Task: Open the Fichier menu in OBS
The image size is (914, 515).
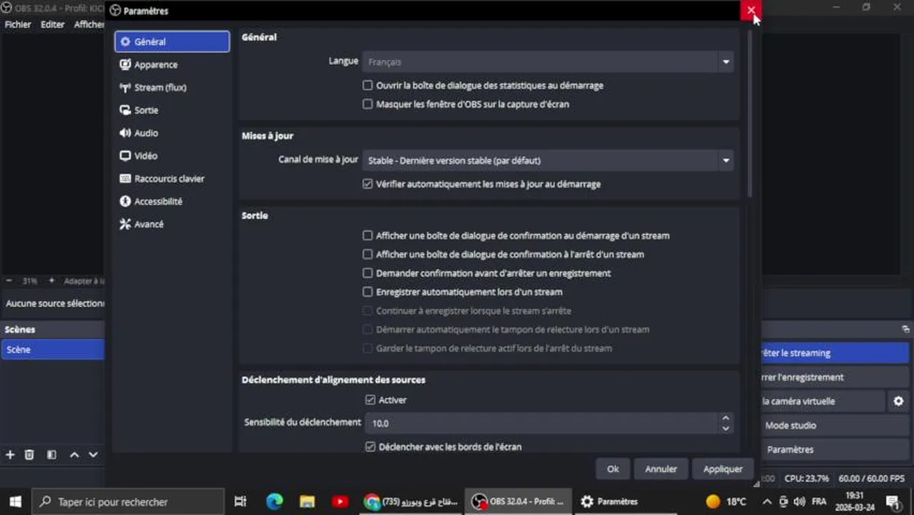Action: (18, 24)
